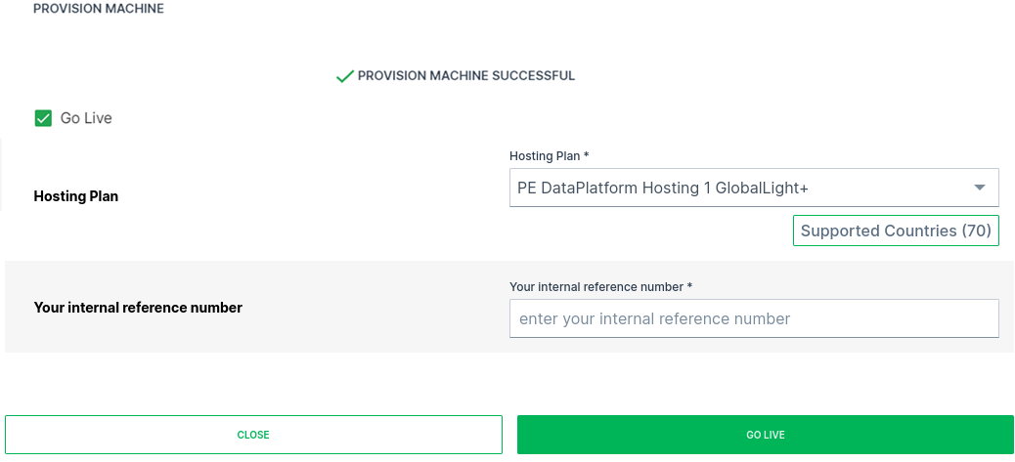Click the white tick inside the green checkbox
Viewport: 1015px width, 462px height.
43,118
